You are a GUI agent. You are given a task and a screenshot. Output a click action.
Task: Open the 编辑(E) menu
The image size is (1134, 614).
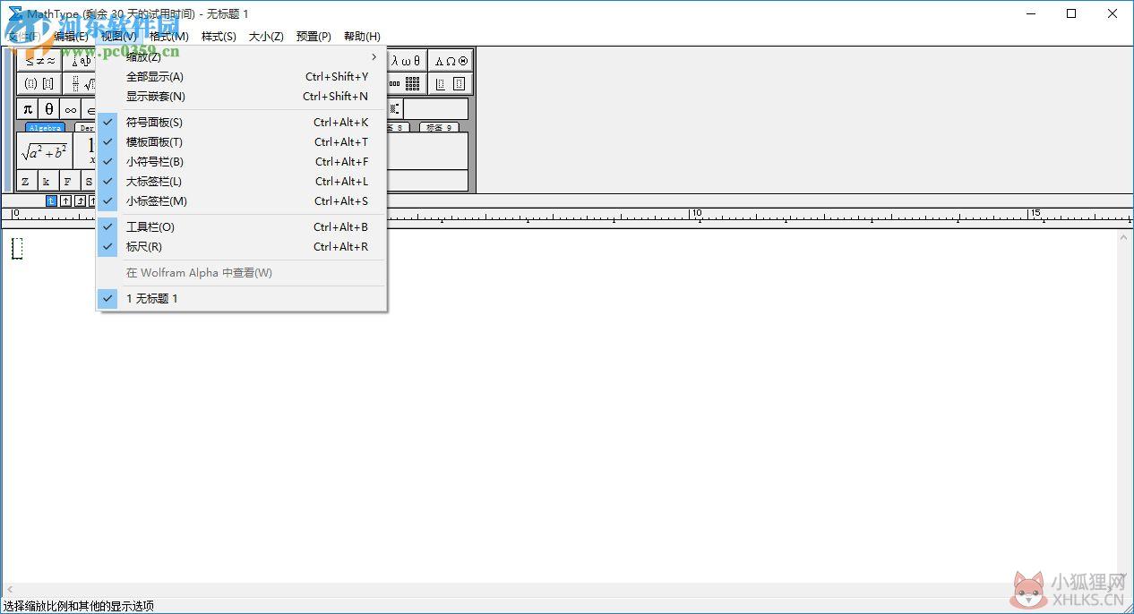(x=71, y=37)
